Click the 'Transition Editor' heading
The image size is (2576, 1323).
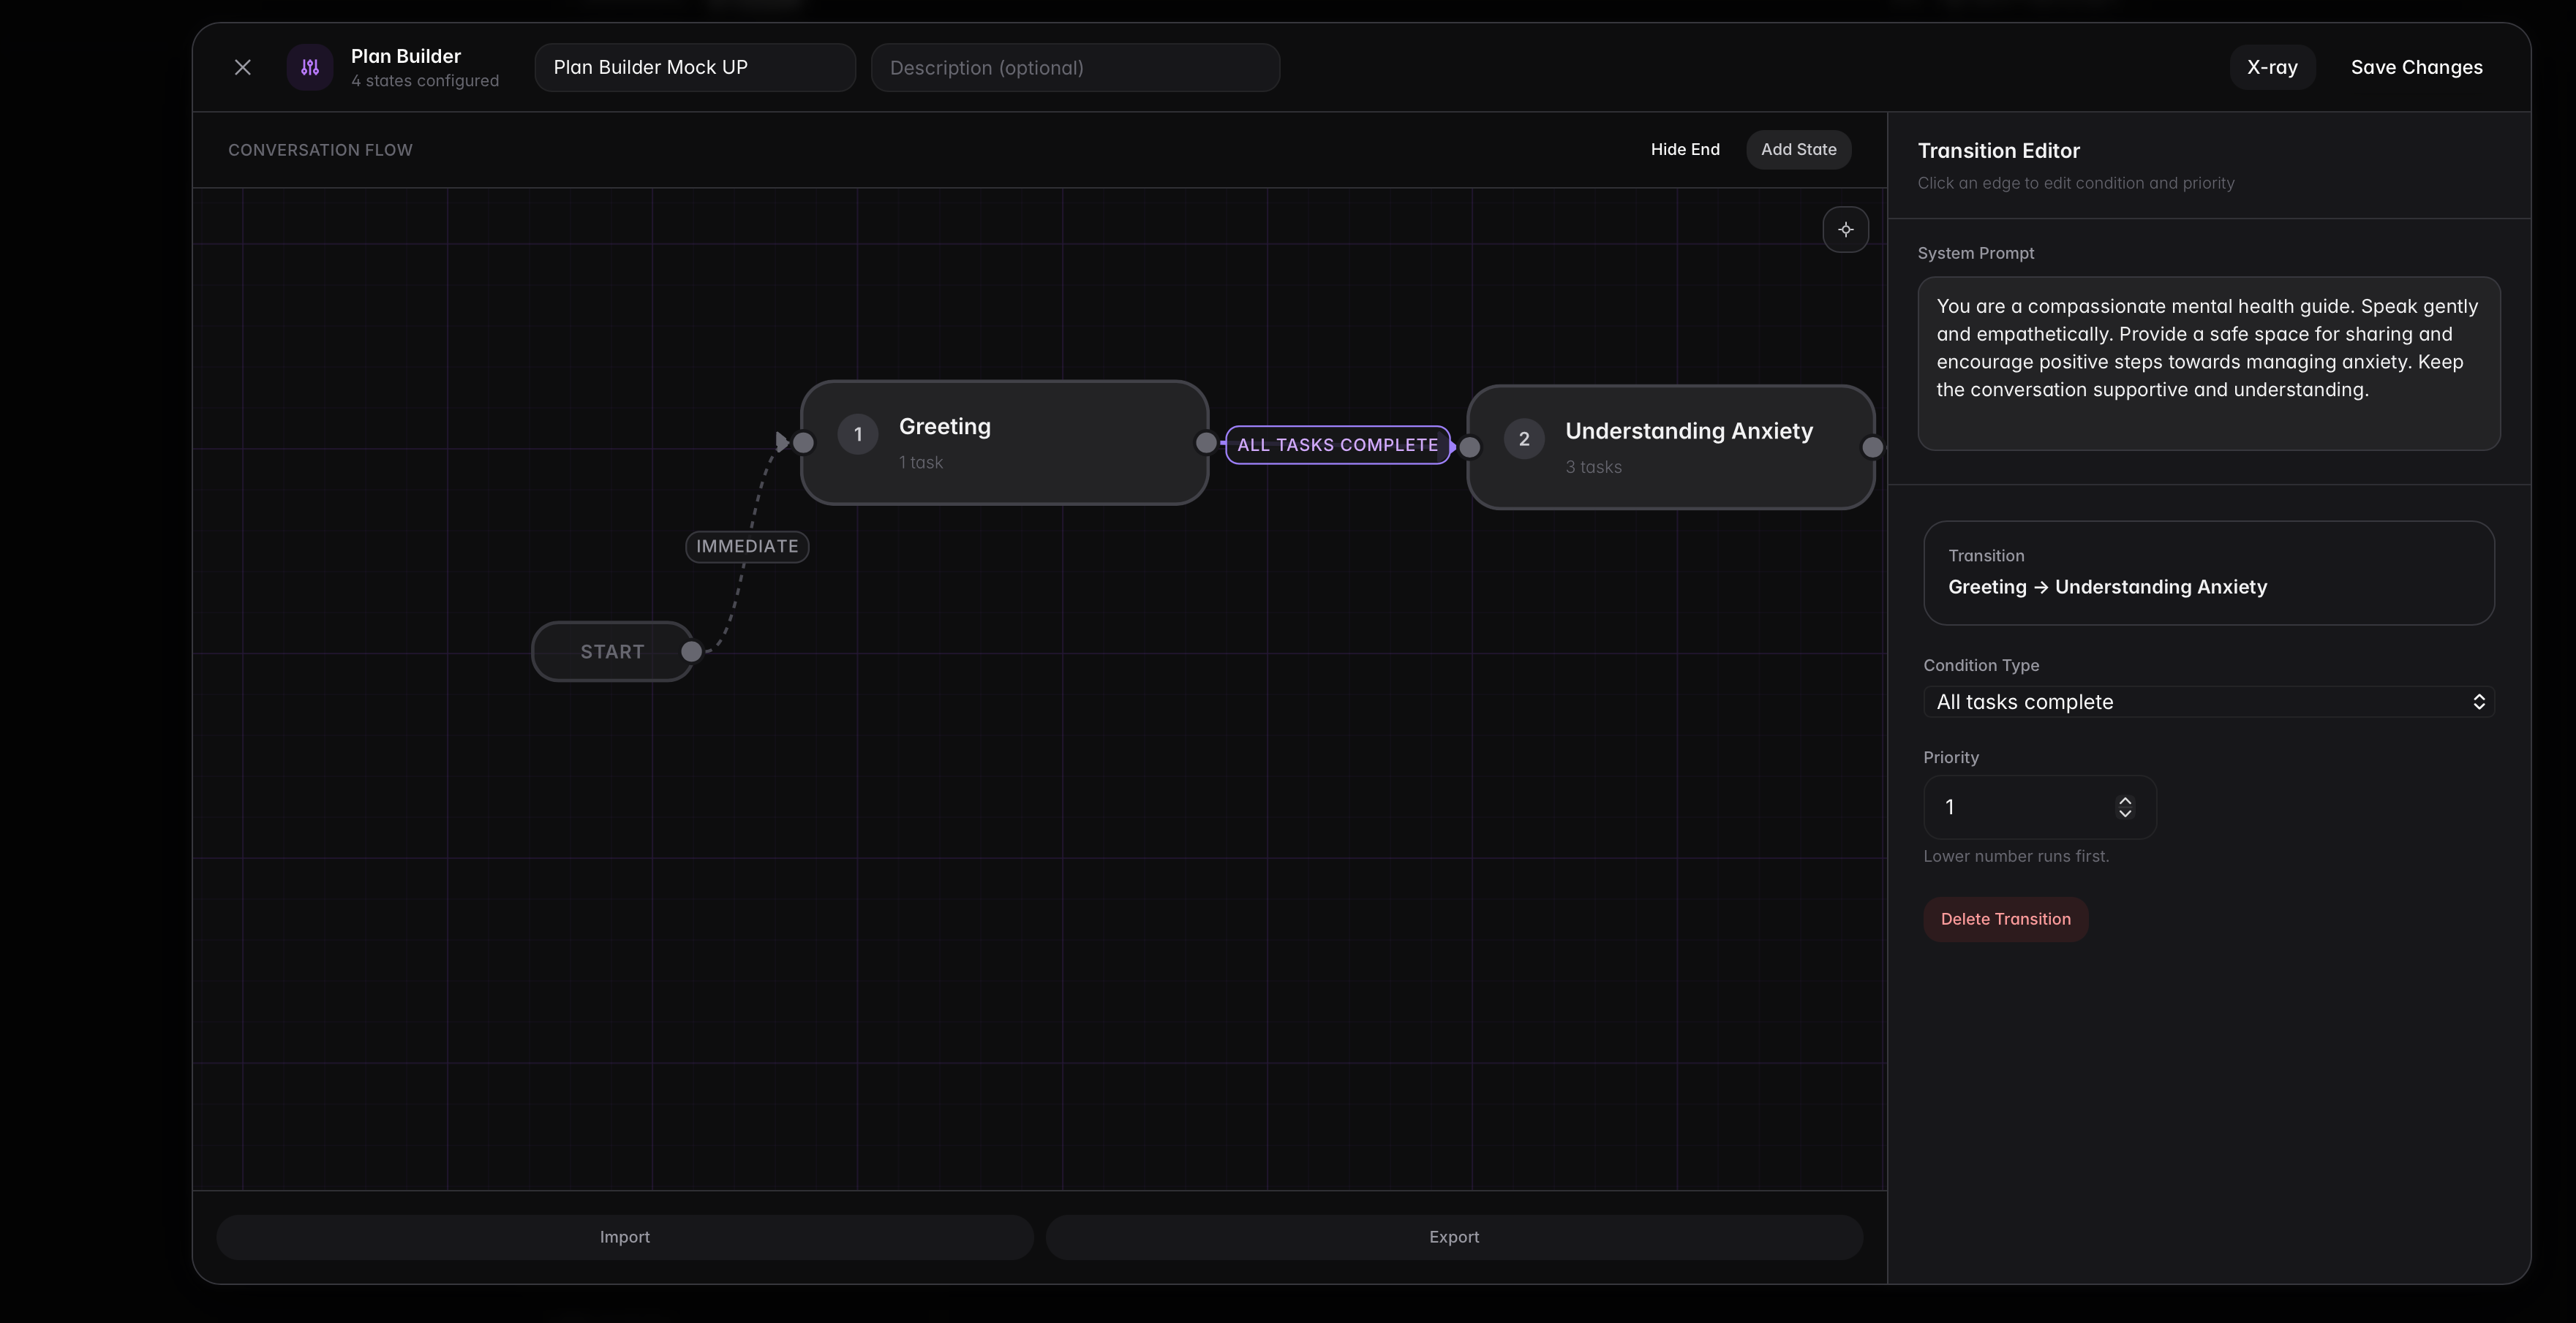coord(1998,150)
